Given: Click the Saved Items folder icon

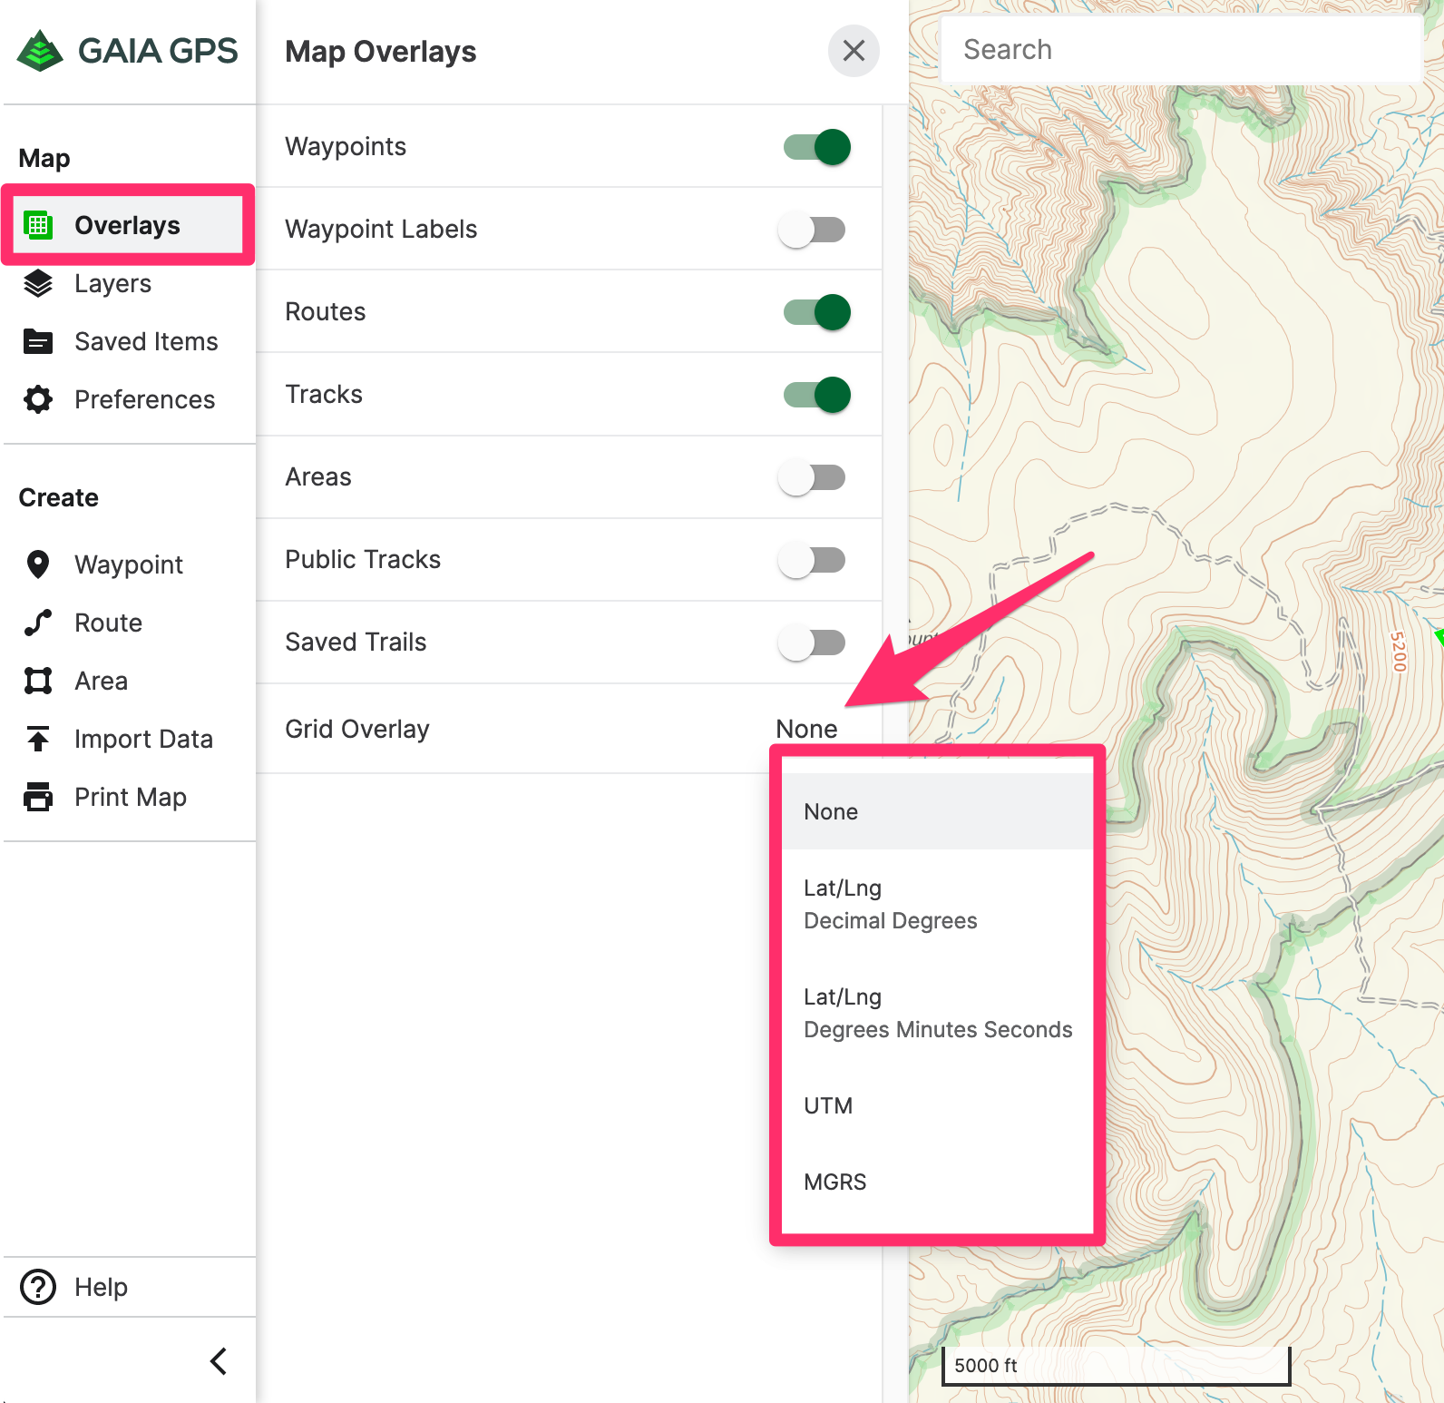Looking at the screenshot, I should tap(38, 341).
